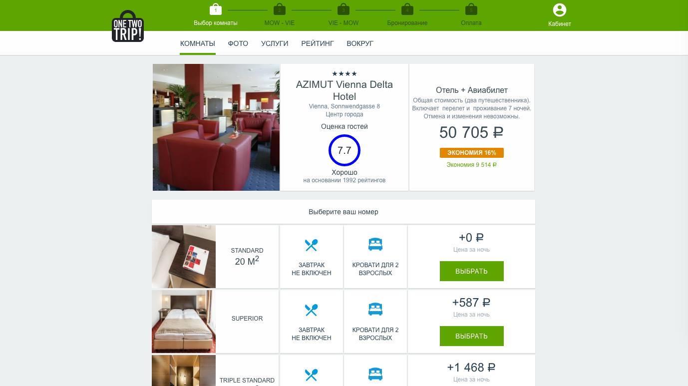Open the Standard room thumbnail
This screenshot has width=688, height=386.
click(x=184, y=257)
